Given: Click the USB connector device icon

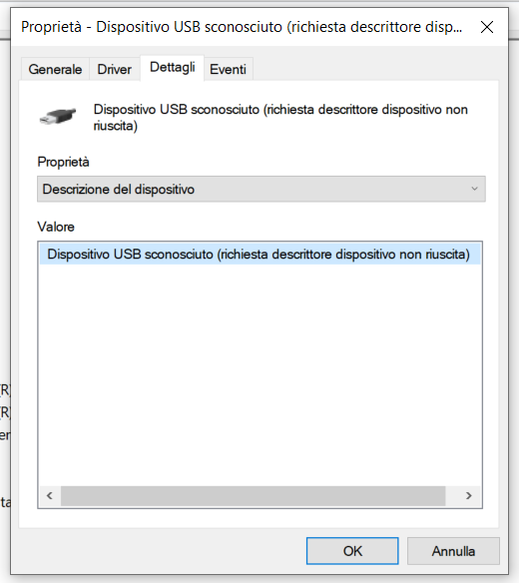Looking at the screenshot, I should point(58,117).
